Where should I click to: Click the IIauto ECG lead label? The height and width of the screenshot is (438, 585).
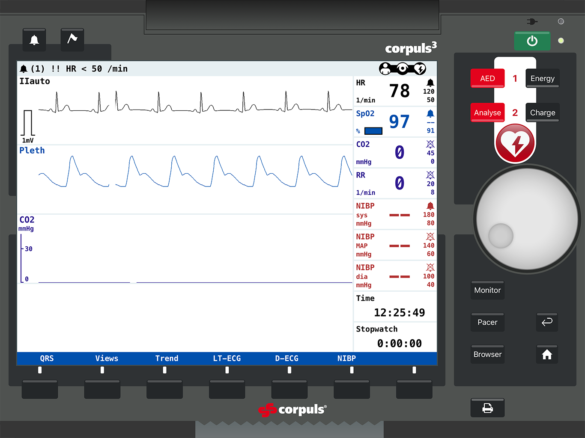point(35,81)
